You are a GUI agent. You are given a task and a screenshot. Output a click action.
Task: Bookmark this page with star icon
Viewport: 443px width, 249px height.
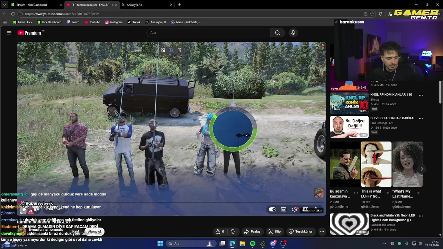(x=372, y=14)
